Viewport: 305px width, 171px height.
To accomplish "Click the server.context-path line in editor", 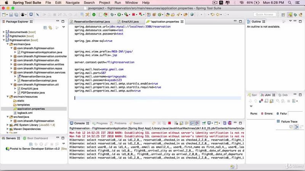I will pos(104,62).
